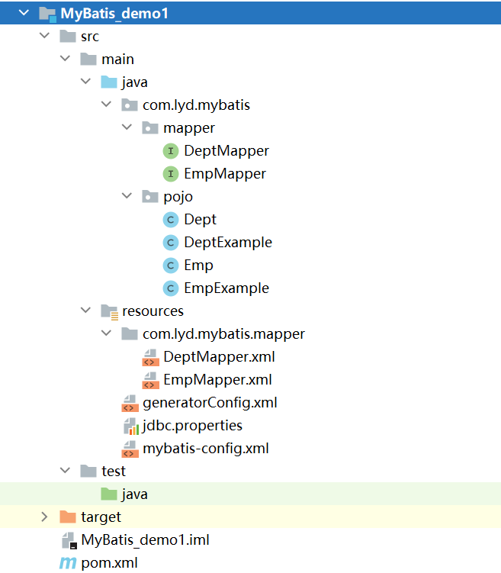
Task: Click the mapper package icon
Action: [149, 127]
